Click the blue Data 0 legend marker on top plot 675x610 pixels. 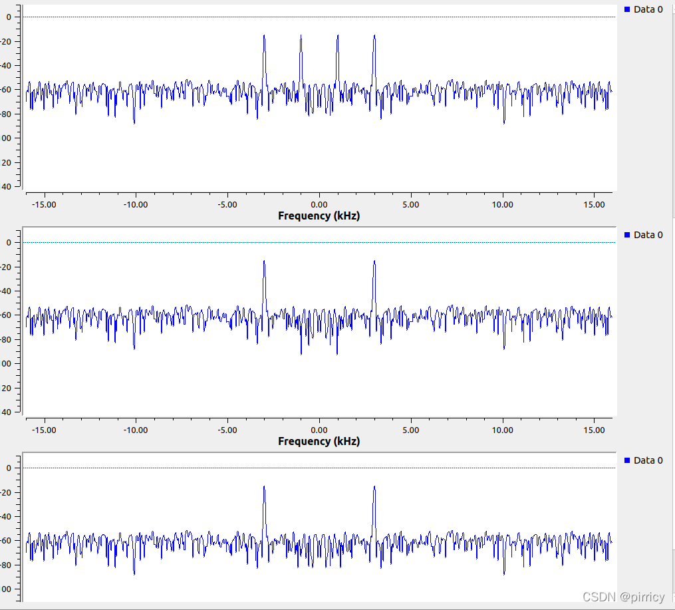626,9
